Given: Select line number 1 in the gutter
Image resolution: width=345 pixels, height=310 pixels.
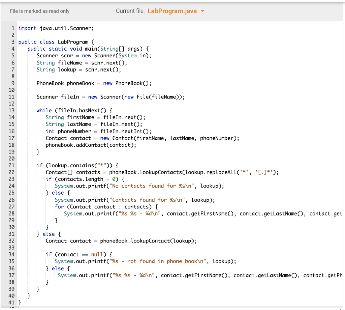Looking at the screenshot, I should [13, 28].
